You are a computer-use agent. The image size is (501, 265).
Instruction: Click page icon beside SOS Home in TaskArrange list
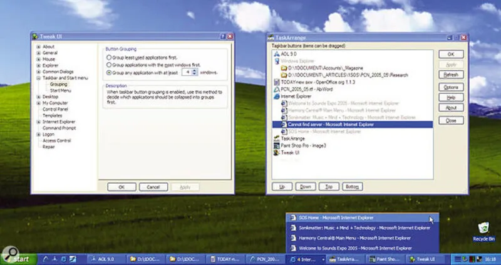(284, 132)
